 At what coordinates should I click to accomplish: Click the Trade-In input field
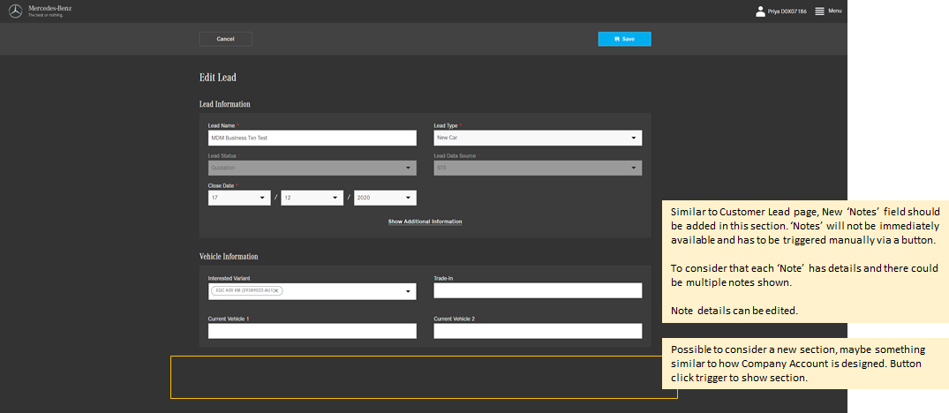coord(538,290)
